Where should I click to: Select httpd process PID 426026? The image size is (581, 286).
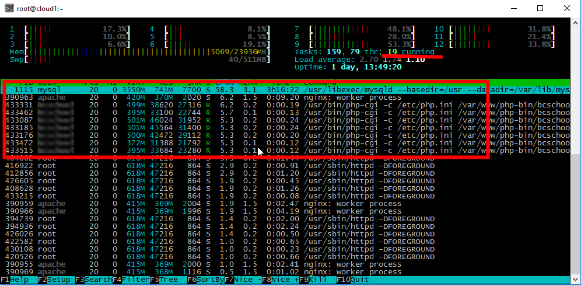click(285, 234)
